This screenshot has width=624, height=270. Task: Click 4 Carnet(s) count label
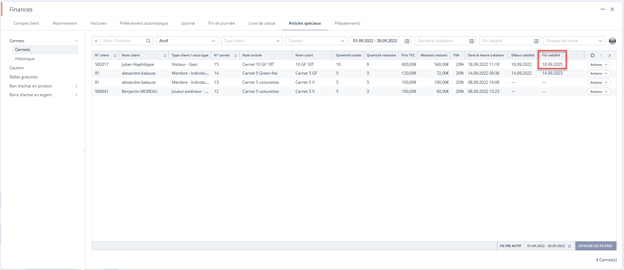tap(606, 260)
